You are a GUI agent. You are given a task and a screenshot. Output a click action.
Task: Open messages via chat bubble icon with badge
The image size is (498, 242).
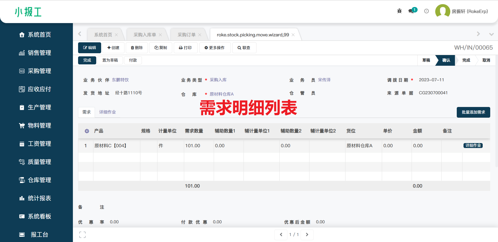click(x=411, y=11)
